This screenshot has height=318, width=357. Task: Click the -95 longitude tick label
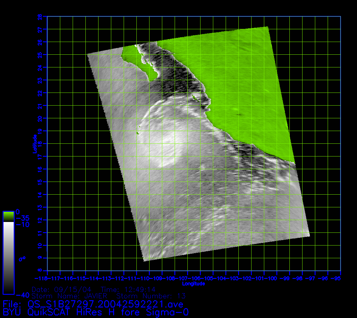(336, 279)
